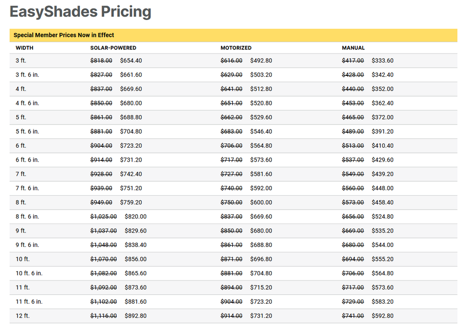The image size is (467, 327).
Task: Select the $333.60 manual member price
Action: pos(382,61)
